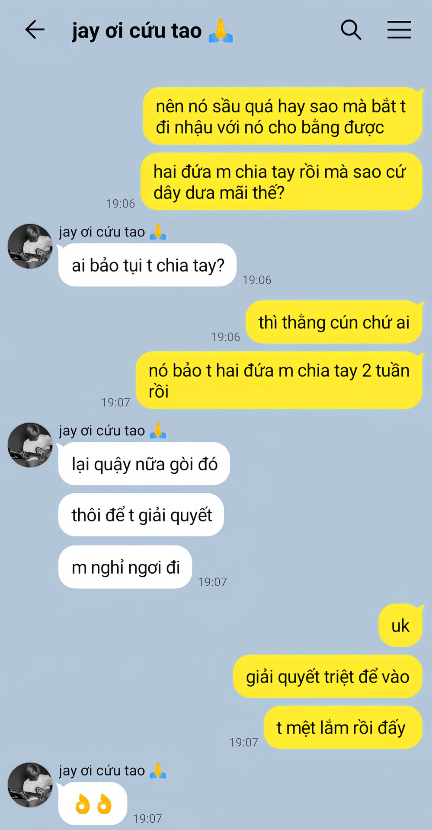Select the yellow message 'thì thằng cún chứ ai'

pyautogui.click(x=334, y=322)
